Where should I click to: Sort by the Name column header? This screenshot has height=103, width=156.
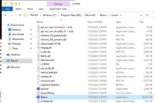(x=40, y=22)
